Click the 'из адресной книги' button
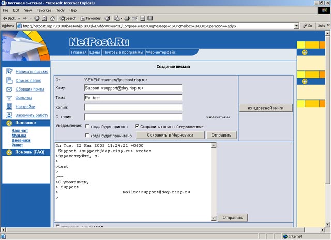This screenshot has width=331, height=240. 265,108
